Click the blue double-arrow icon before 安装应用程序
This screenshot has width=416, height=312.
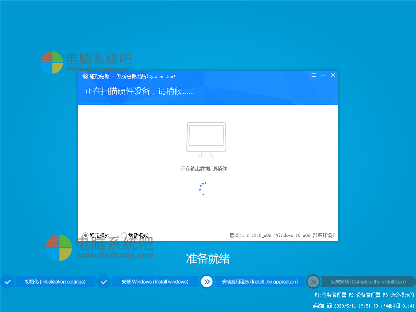tap(207, 282)
